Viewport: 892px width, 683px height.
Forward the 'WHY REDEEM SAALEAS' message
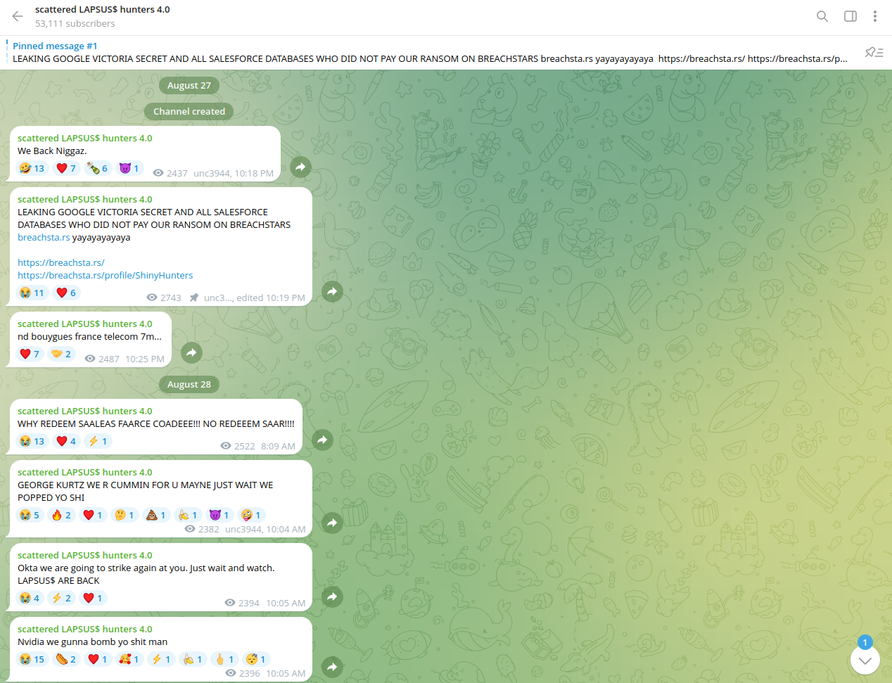[322, 440]
